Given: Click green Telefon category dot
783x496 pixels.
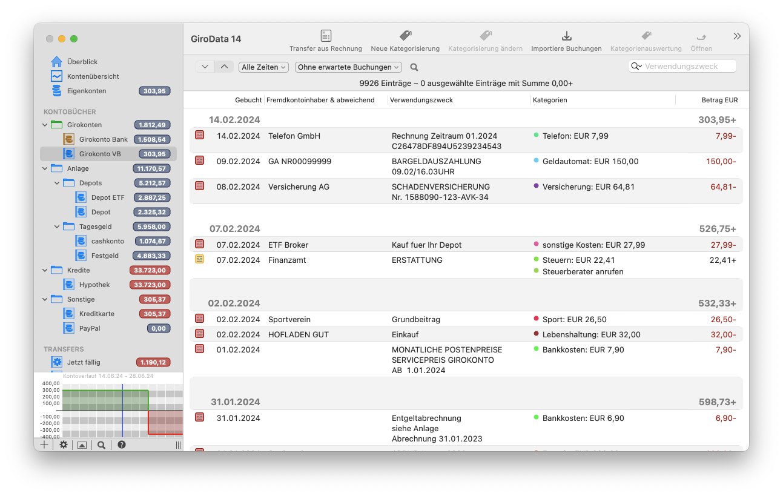Looking at the screenshot, I should click(x=536, y=135).
